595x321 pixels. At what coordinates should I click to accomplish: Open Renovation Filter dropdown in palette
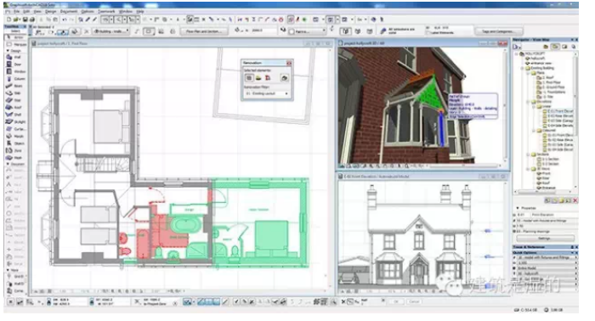(266, 93)
